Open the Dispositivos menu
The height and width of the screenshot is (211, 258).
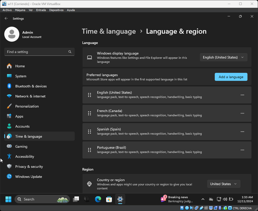click(x=56, y=10)
